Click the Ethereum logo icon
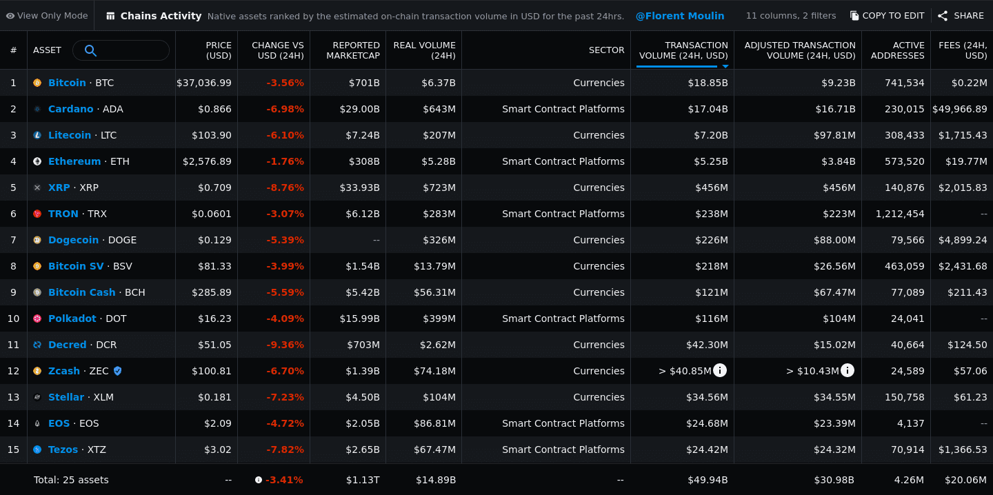 38,161
